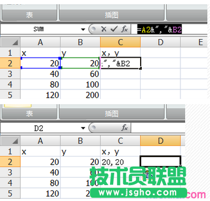Select column E header in the SUM sheet
Screen dimensions: 210x201
pos(194,42)
